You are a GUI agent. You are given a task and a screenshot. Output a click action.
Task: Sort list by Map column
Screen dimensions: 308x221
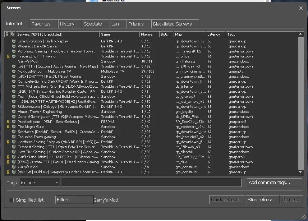click(190, 34)
